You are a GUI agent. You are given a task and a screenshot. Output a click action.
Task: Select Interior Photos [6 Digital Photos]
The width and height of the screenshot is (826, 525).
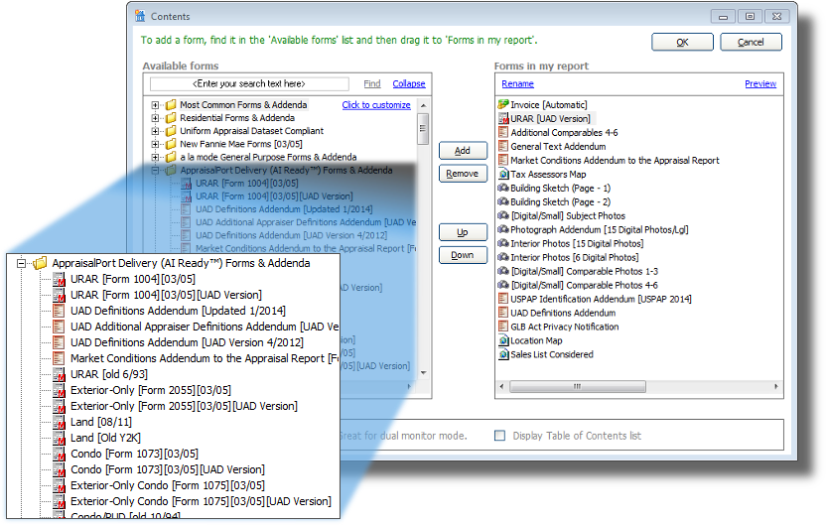pyautogui.click(x=574, y=257)
